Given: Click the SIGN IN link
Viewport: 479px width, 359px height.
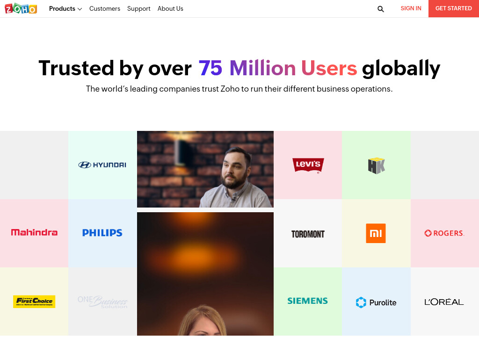Looking at the screenshot, I should click(411, 8).
